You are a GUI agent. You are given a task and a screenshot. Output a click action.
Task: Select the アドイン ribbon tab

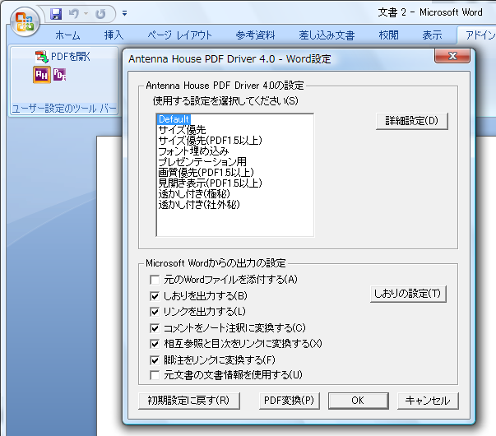click(479, 35)
